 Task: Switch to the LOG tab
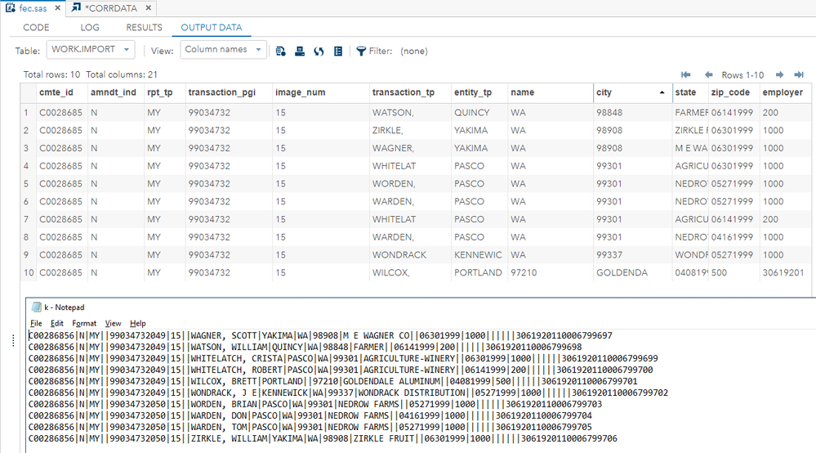(90, 27)
